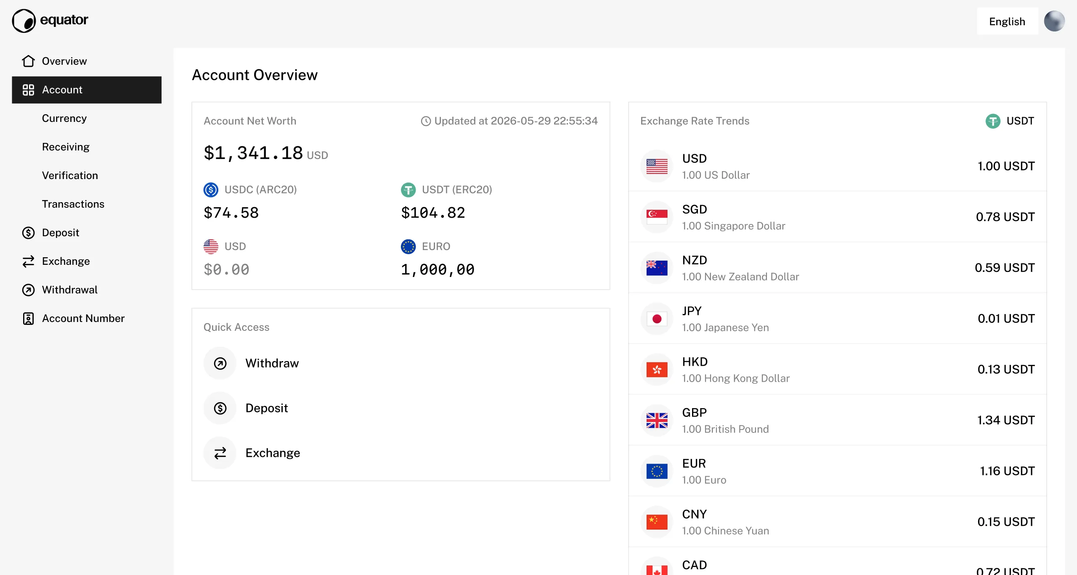Click the USDT (ERC20) tether icon
Screen dimensions: 1077x575
click(408, 190)
